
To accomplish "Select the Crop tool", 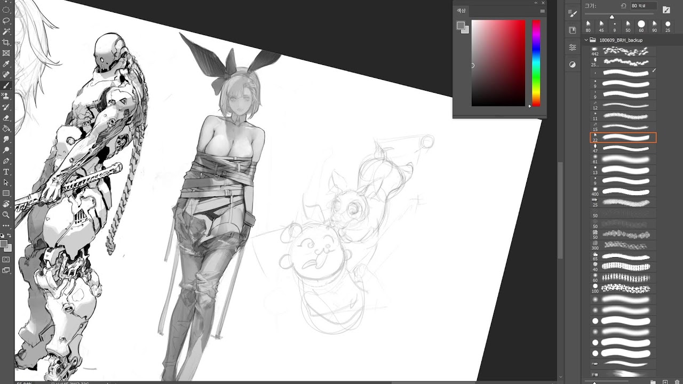I will tap(6, 42).
